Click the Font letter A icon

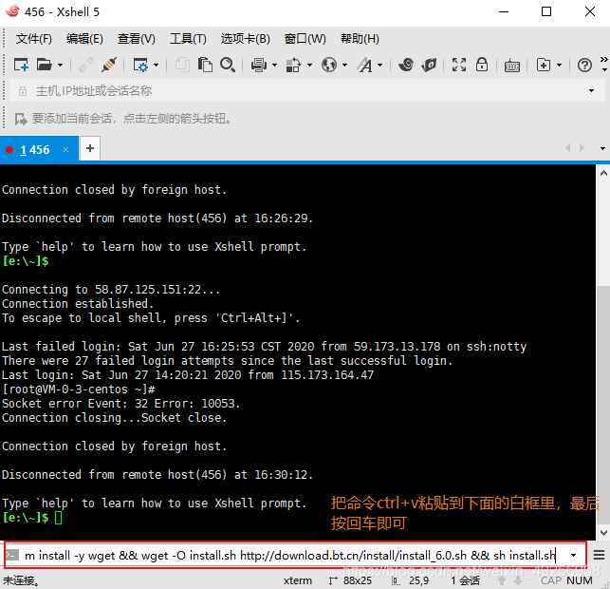point(365,65)
